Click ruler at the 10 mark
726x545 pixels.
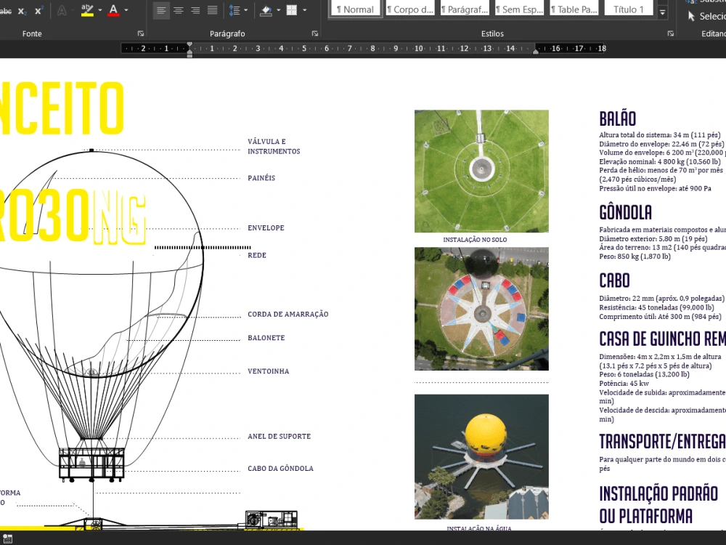point(419,48)
